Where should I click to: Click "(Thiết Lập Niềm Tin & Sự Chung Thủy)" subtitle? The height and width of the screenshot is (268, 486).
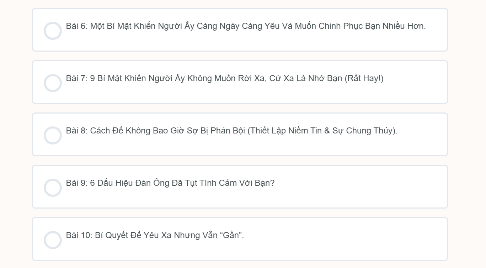click(322, 131)
